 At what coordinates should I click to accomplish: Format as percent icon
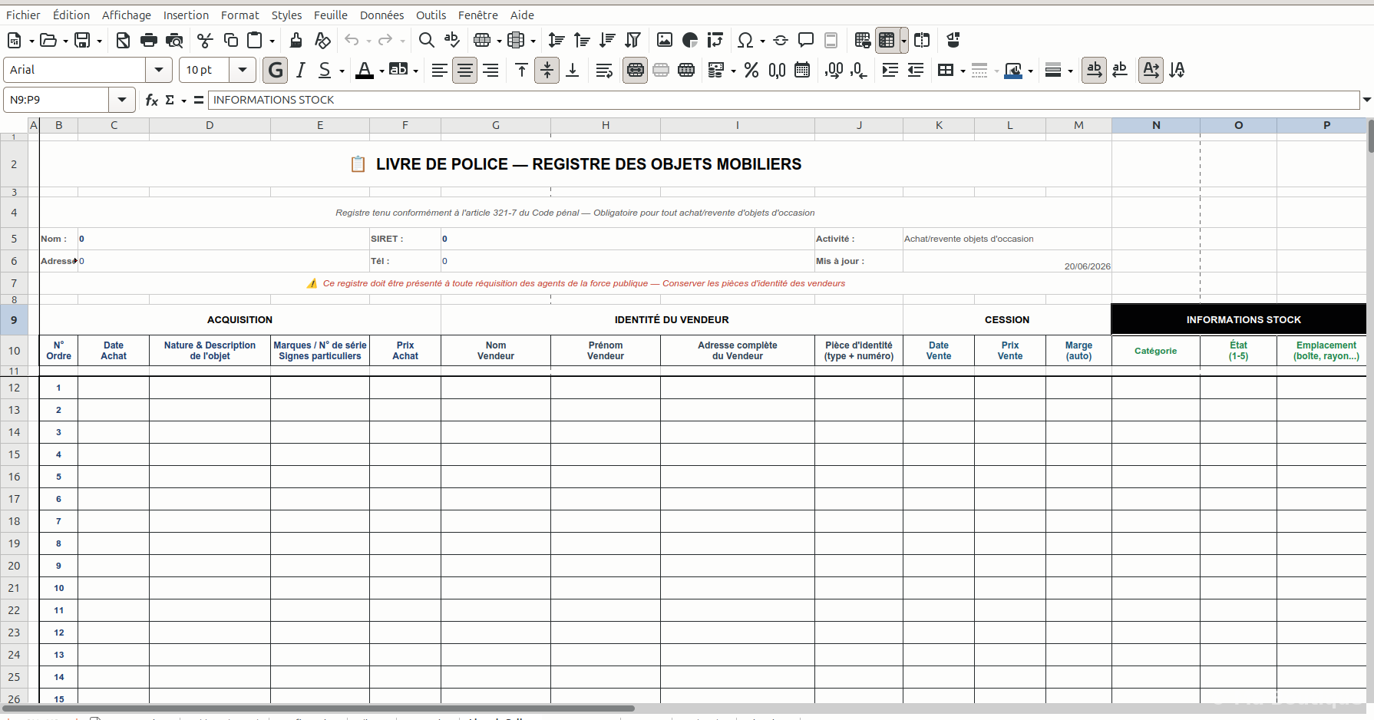pos(751,70)
